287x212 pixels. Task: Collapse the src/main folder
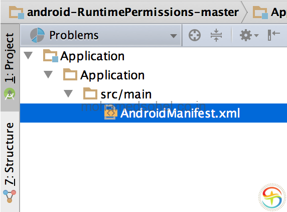coord(68,93)
